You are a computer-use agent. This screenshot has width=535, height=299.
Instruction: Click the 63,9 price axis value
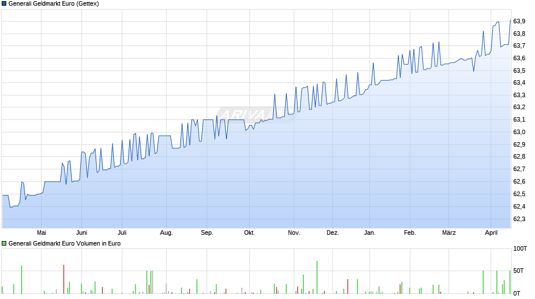[519, 21]
